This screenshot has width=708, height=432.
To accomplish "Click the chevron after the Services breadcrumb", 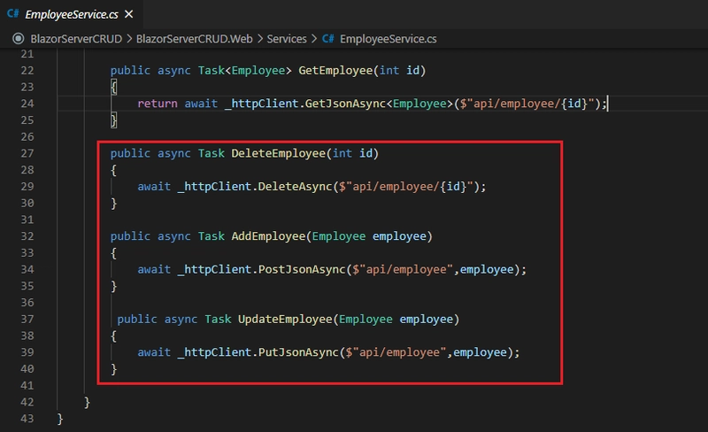I will tap(314, 39).
